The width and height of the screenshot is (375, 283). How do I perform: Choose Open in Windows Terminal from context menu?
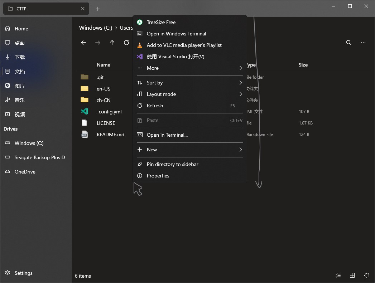pos(176,34)
